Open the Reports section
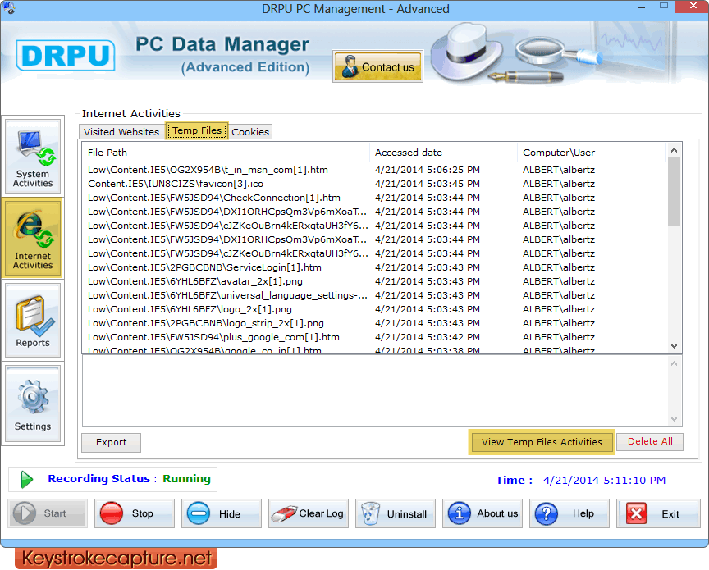 (x=33, y=320)
